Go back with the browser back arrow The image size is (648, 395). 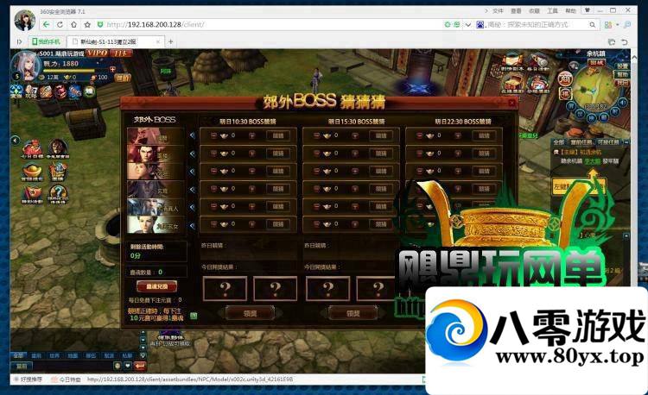(x=47, y=25)
